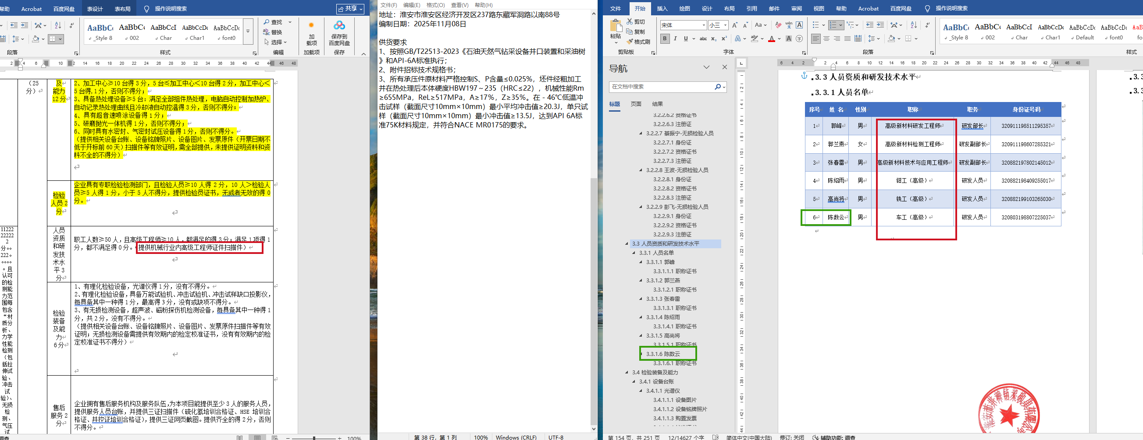Click Clear Formatting eraser icon in right Word

click(x=778, y=25)
